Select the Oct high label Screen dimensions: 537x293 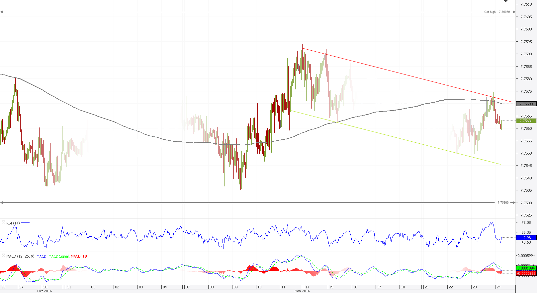pos(490,12)
